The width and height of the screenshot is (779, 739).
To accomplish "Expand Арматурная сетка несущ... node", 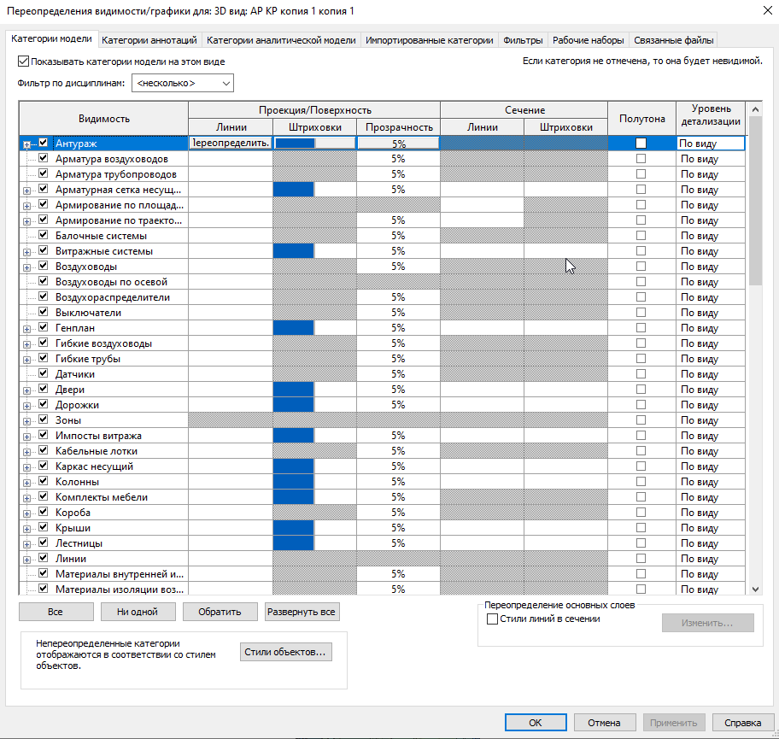I will (26, 191).
